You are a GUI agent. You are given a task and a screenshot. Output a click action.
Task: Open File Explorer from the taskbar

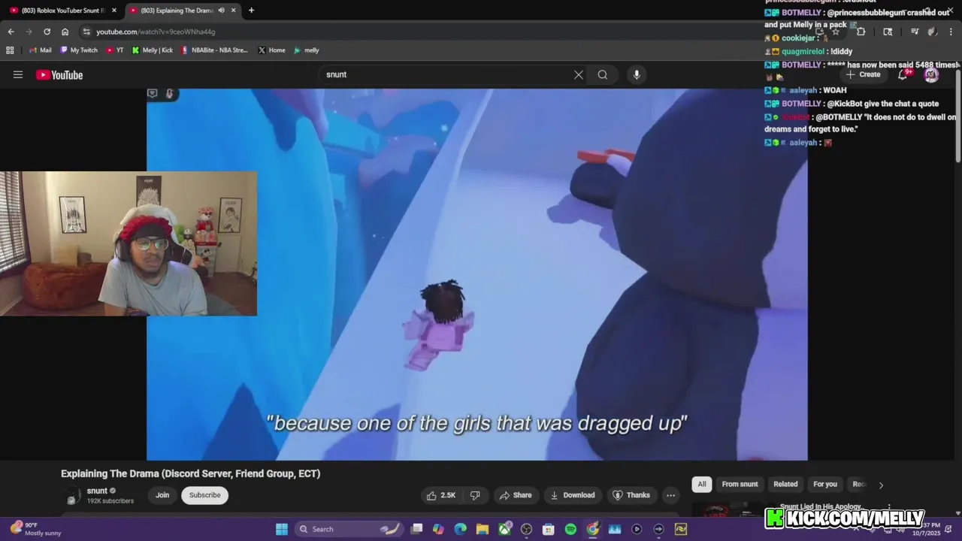pyautogui.click(x=483, y=529)
